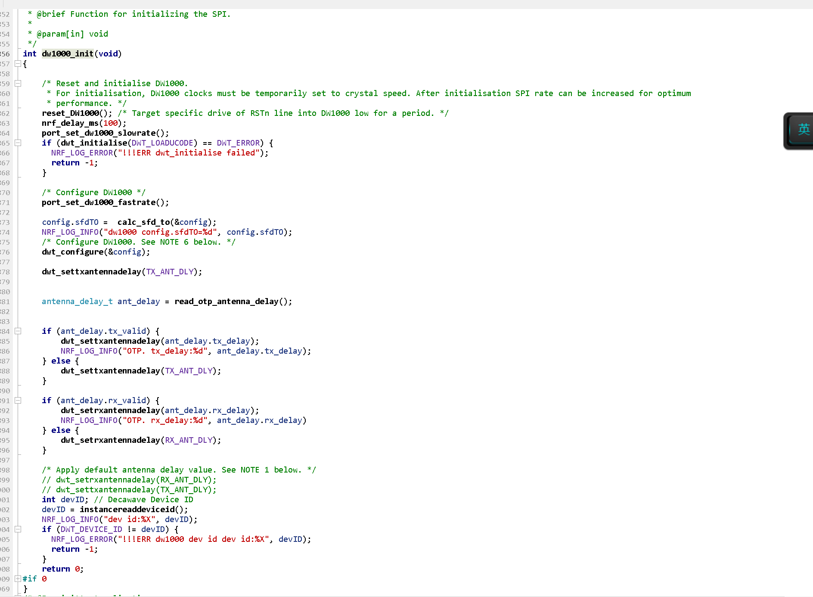Click the return 0 statement
This screenshot has height=597, width=813.
[x=63, y=569]
